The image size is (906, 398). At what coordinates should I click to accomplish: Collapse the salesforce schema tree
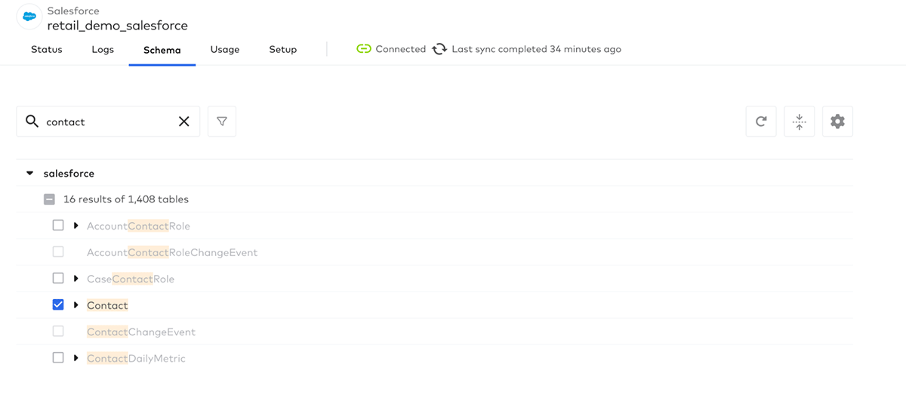[30, 174]
